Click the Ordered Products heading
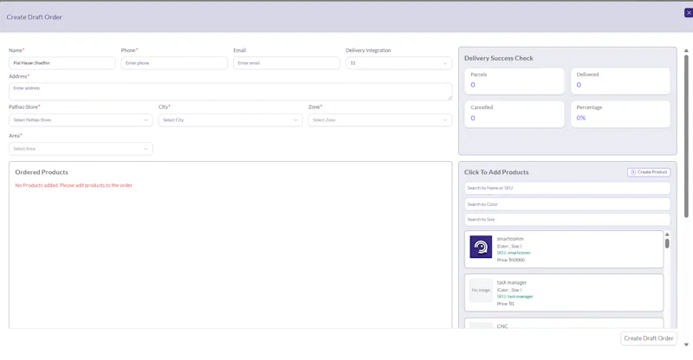The image size is (693, 360). [42, 172]
